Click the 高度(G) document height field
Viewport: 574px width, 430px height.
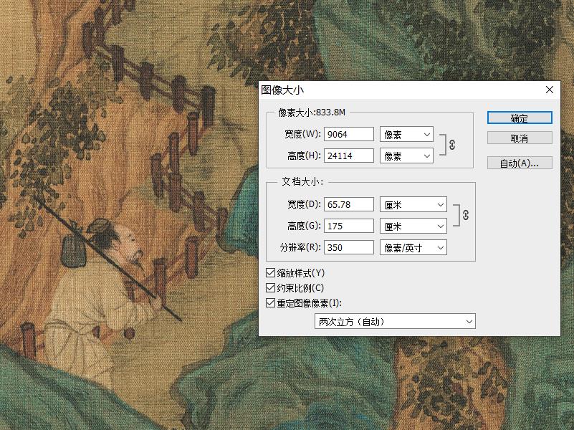tap(349, 226)
